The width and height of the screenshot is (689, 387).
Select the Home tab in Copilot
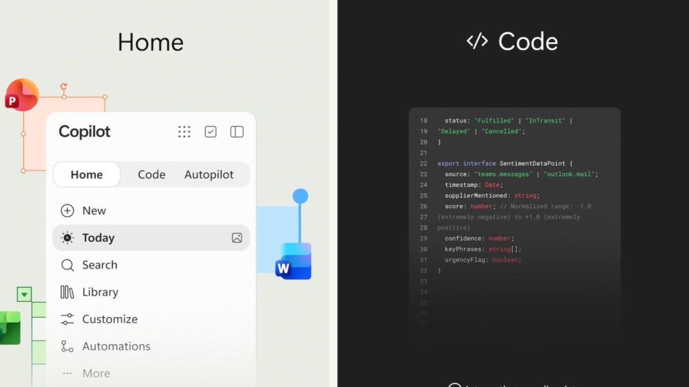pyautogui.click(x=87, y=175)
